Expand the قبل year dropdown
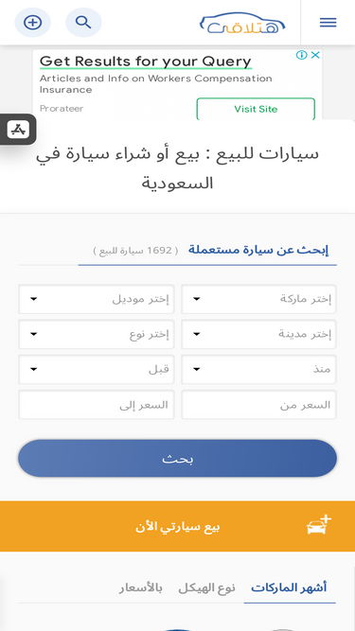 97,369
